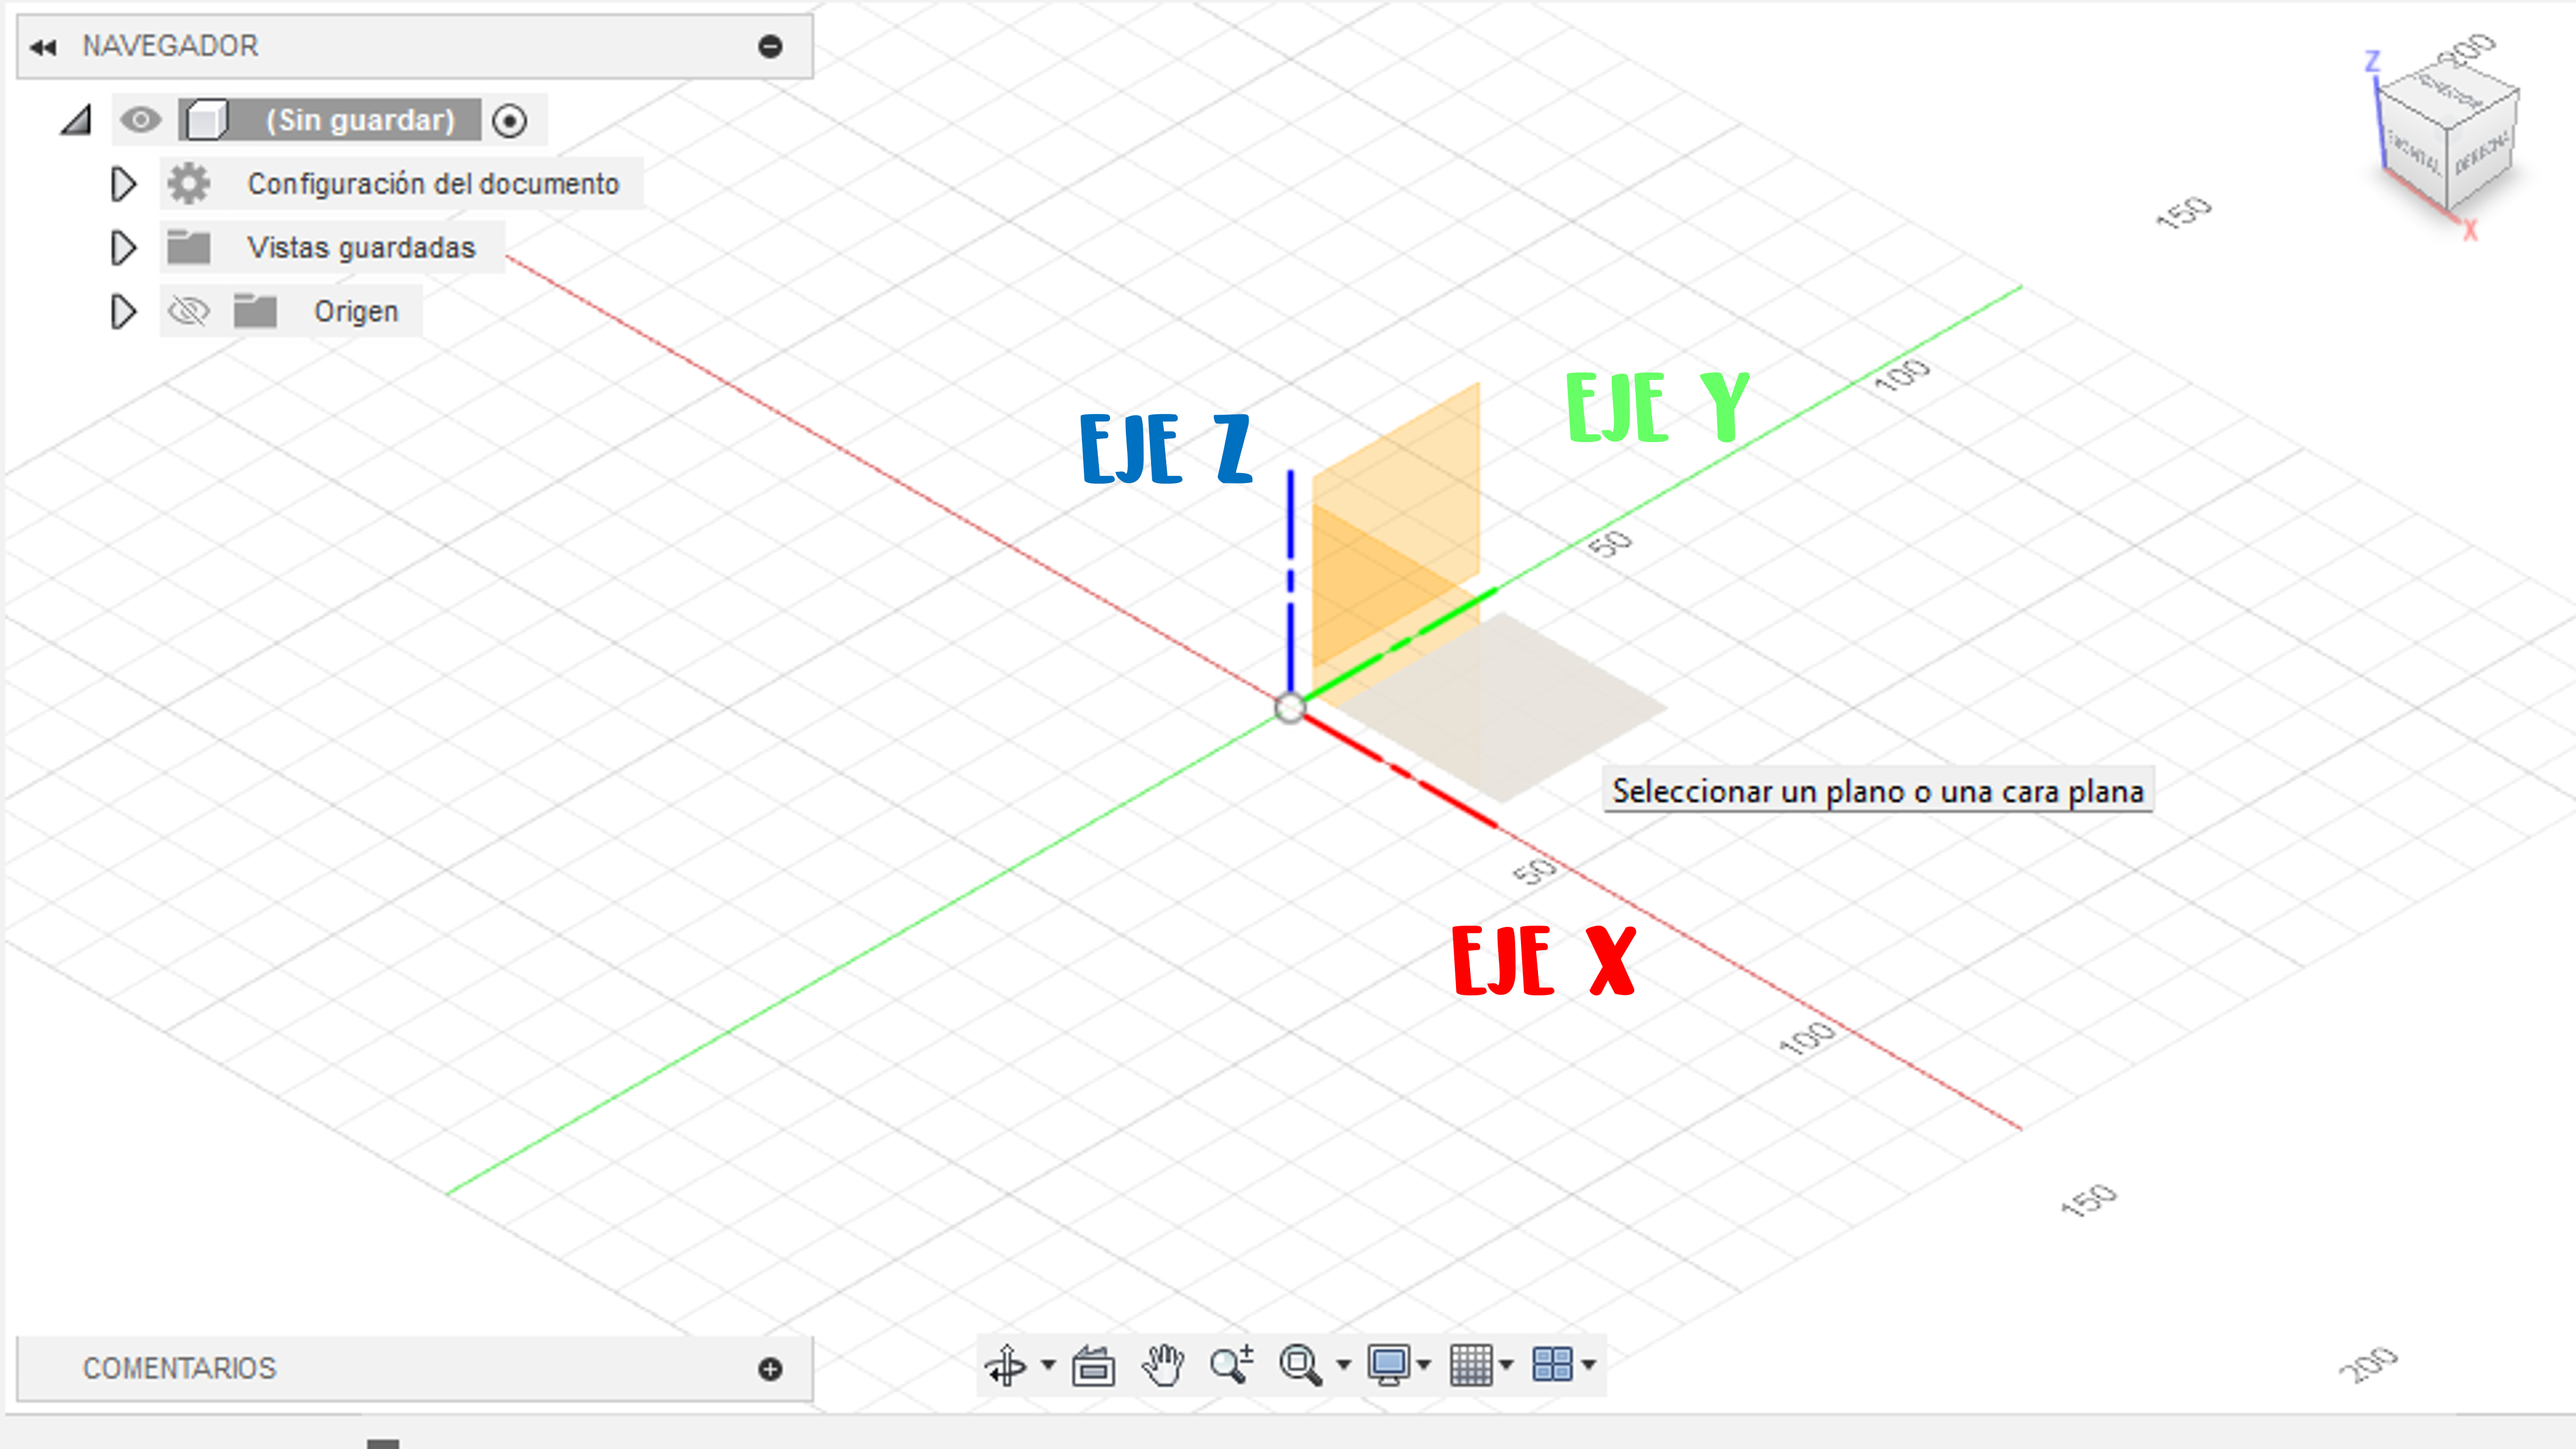Viewport: 2576px width, 1449px height.
Task: Click the Grid and Snaps icon
Action: point(1471,1365)
